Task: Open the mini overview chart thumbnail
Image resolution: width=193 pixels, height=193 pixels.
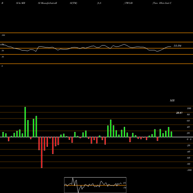Action: tap(95, 185)
